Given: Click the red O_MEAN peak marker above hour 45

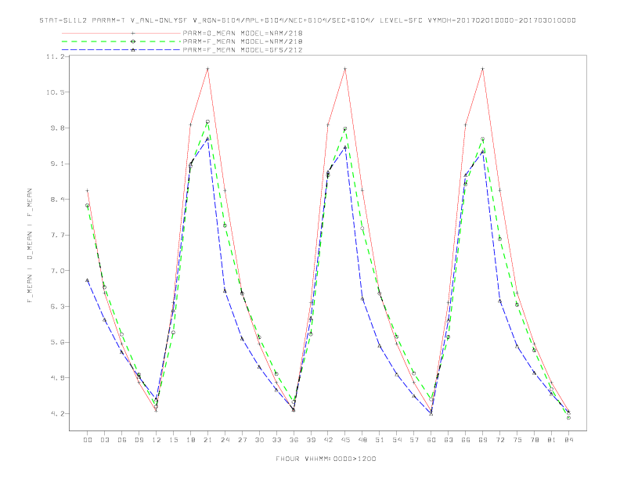Looking at the screenshot, I should click(x=345, y=69).
